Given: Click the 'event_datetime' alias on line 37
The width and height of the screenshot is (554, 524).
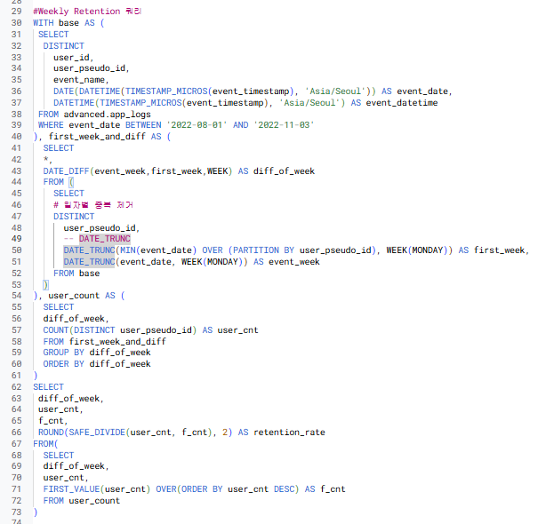Looking at the screenshot, I should pos(402,103).
